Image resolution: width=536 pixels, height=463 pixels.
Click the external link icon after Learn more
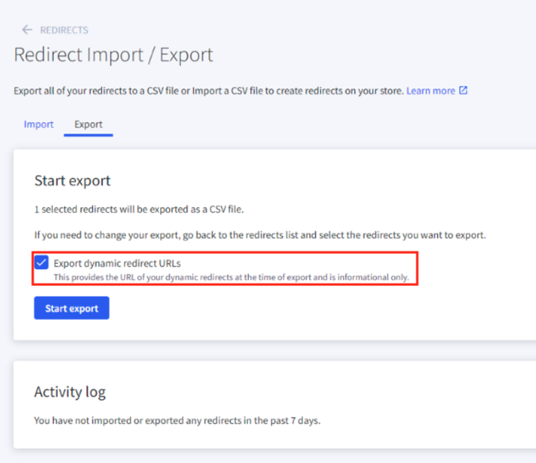(463, 91)
